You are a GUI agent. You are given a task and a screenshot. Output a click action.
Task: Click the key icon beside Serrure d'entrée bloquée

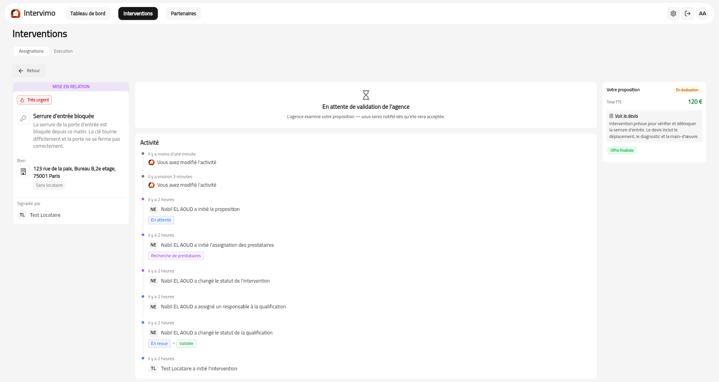click(23, 118)
